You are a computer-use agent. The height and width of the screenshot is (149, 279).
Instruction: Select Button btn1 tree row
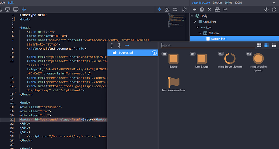235,39
